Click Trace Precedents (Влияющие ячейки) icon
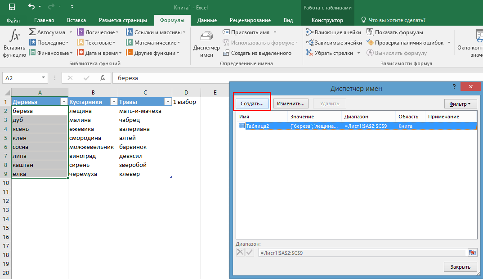This screenshot has height=279, width=483. pos(309,32)
